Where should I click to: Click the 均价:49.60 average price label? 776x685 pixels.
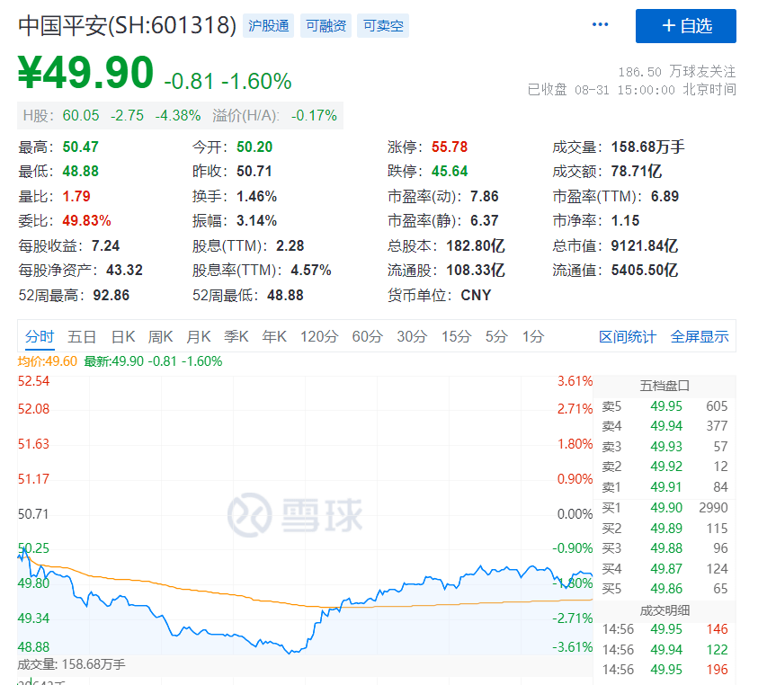(x=48, y=361)
